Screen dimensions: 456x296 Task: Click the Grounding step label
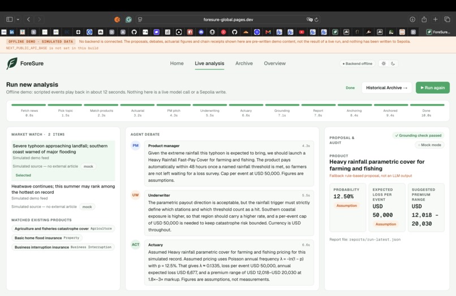282,111
